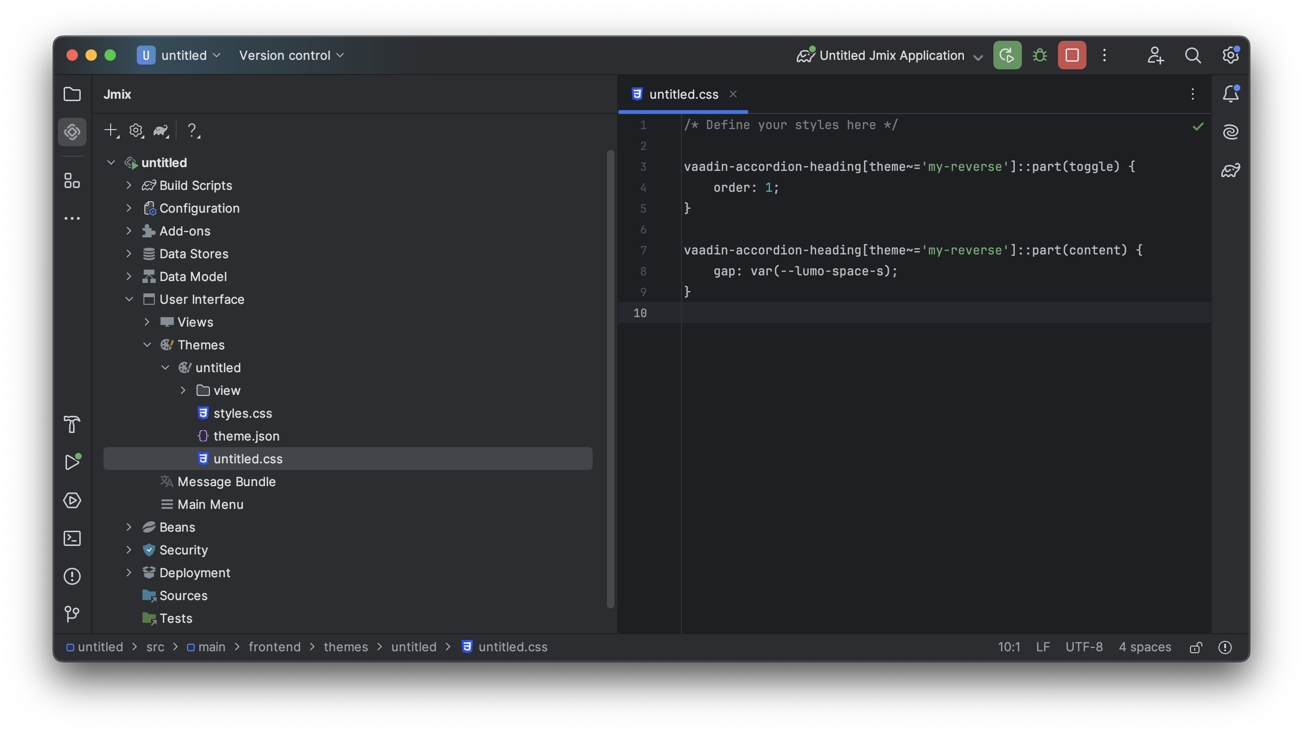Collapse the untitled root node
The image size is (1303, 732).
click(x=111, y=163)
